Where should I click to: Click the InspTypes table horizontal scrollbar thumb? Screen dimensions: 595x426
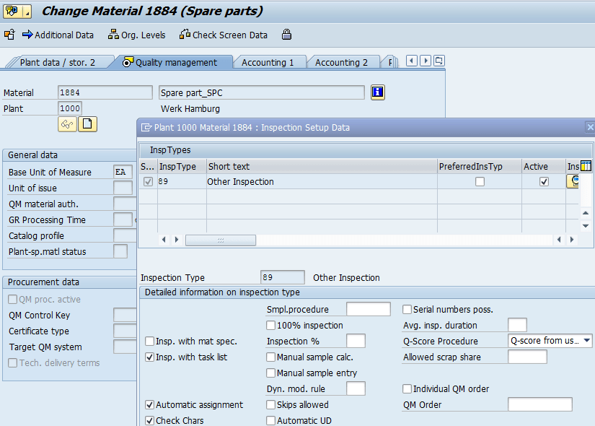(x=221, y=240)
